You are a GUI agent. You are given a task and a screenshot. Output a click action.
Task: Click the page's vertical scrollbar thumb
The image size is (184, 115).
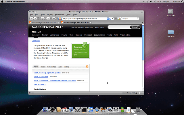point(143,43)
